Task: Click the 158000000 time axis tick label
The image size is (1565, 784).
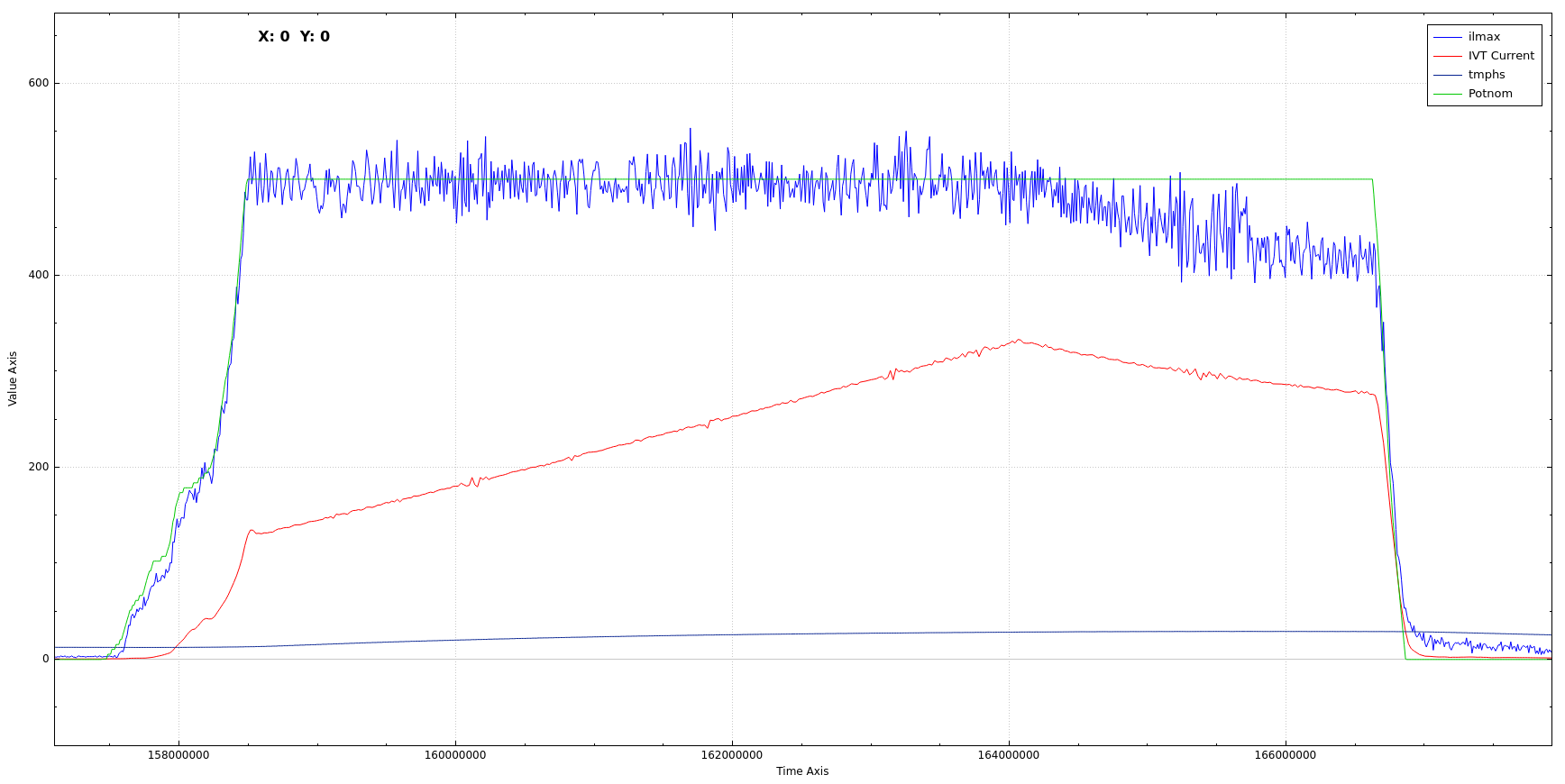Action: (178, 755)
